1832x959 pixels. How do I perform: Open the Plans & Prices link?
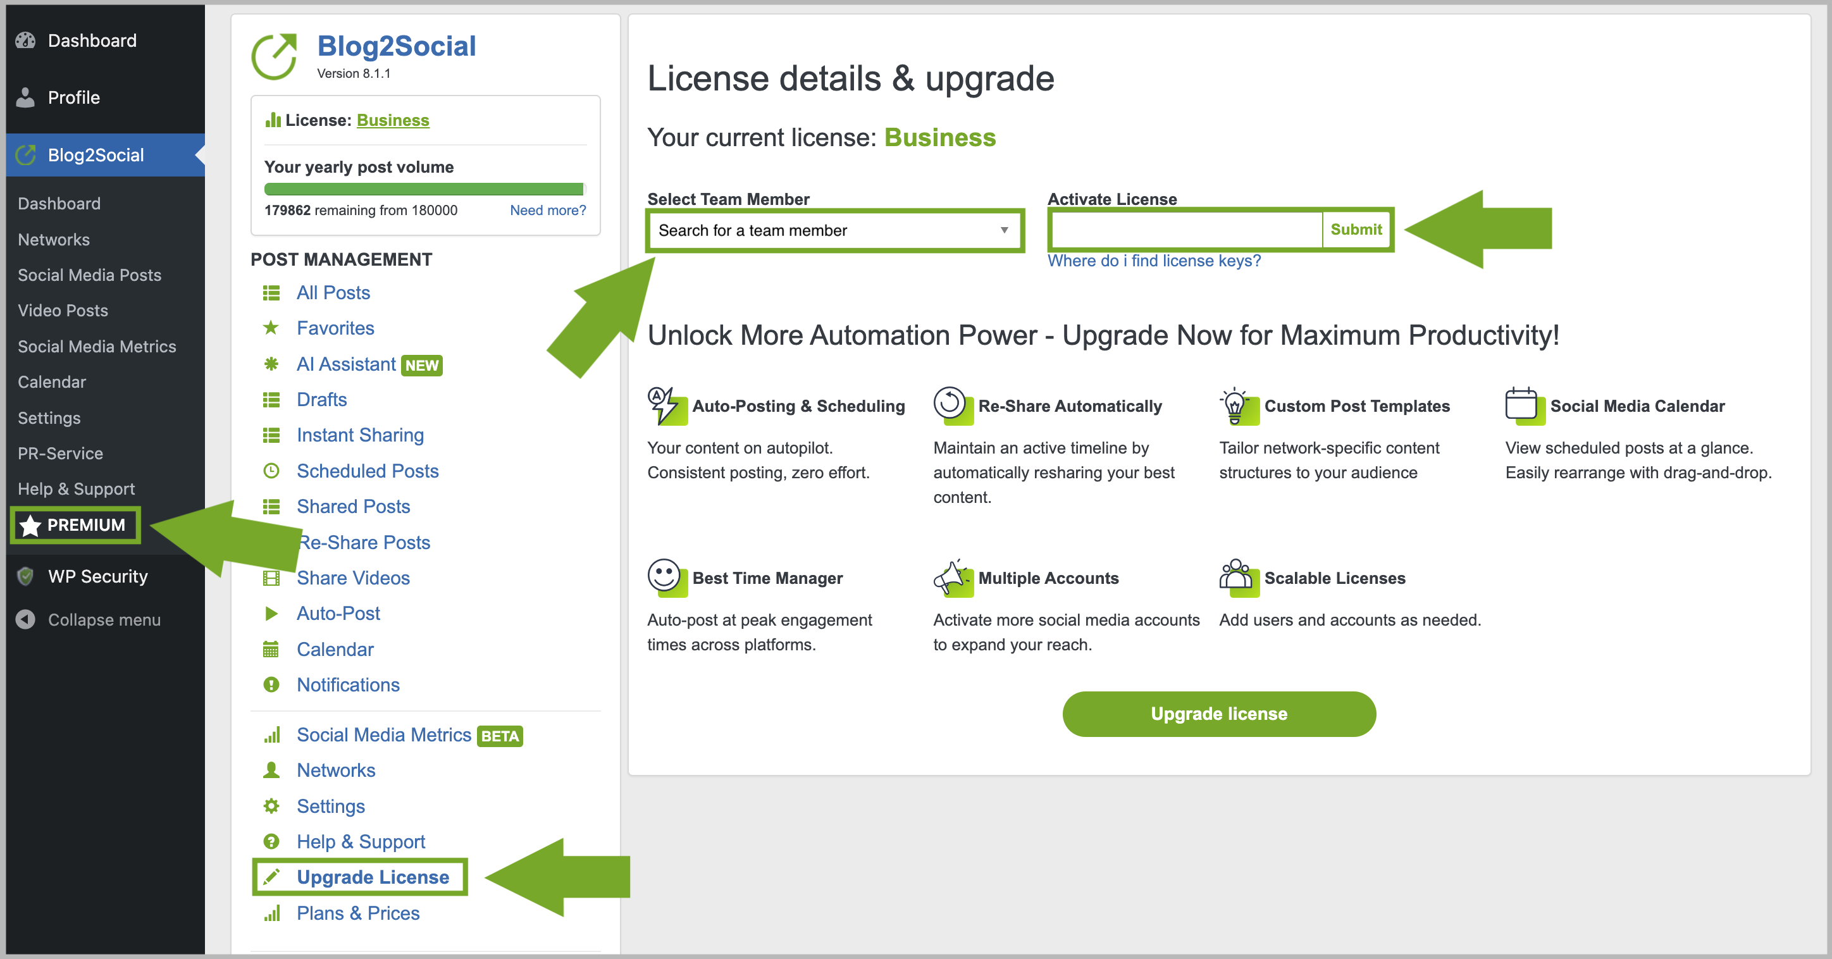tap(359, 913)
